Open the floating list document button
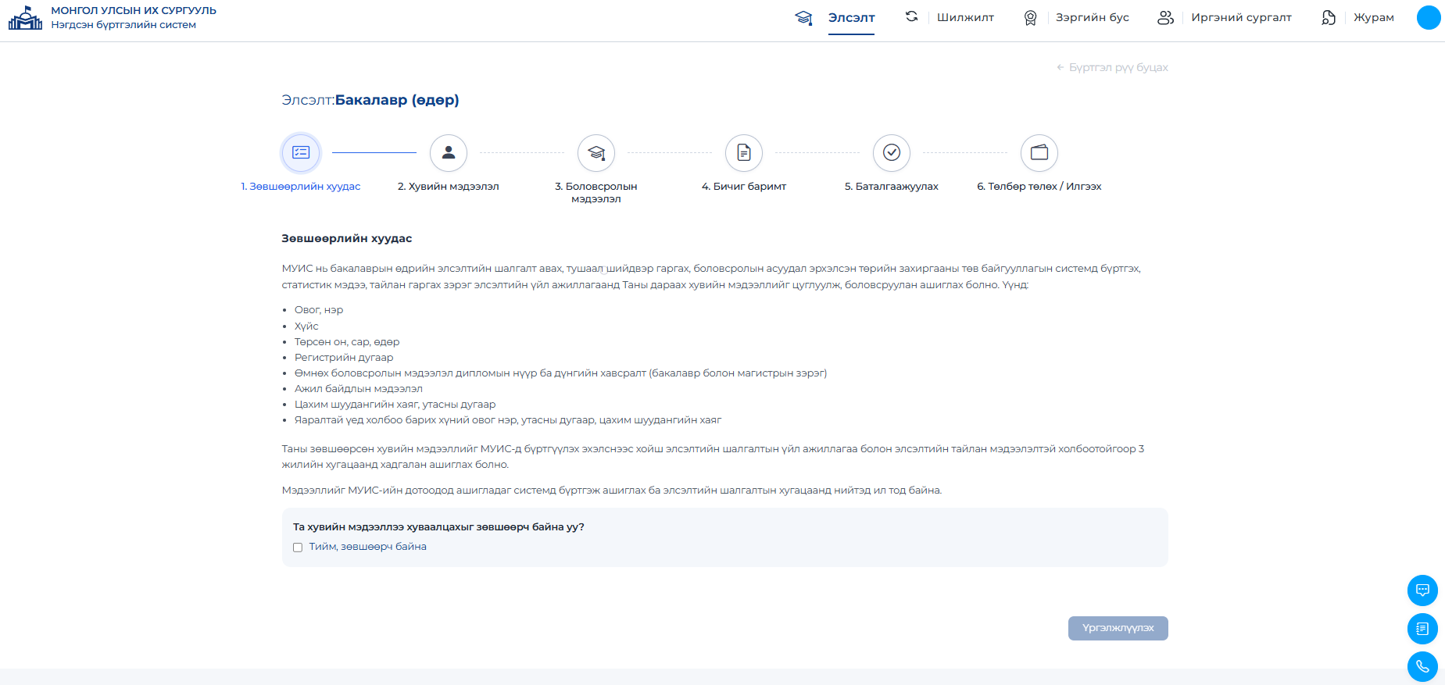The width and height of the screenshot is (1445, 685). click(1422, 629)
